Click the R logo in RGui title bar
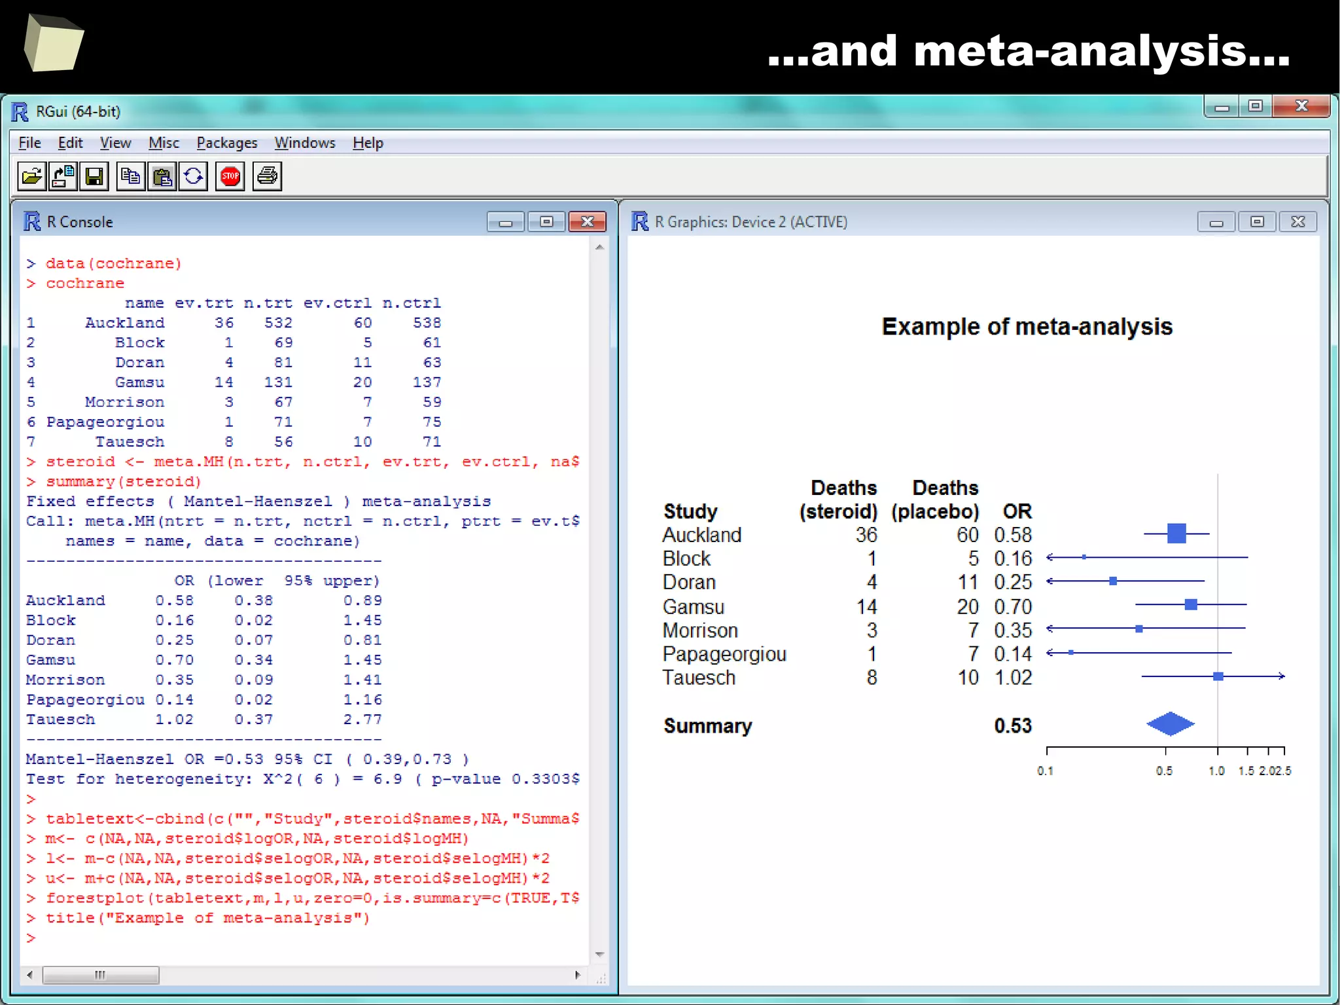 click(x=20, y=112)
